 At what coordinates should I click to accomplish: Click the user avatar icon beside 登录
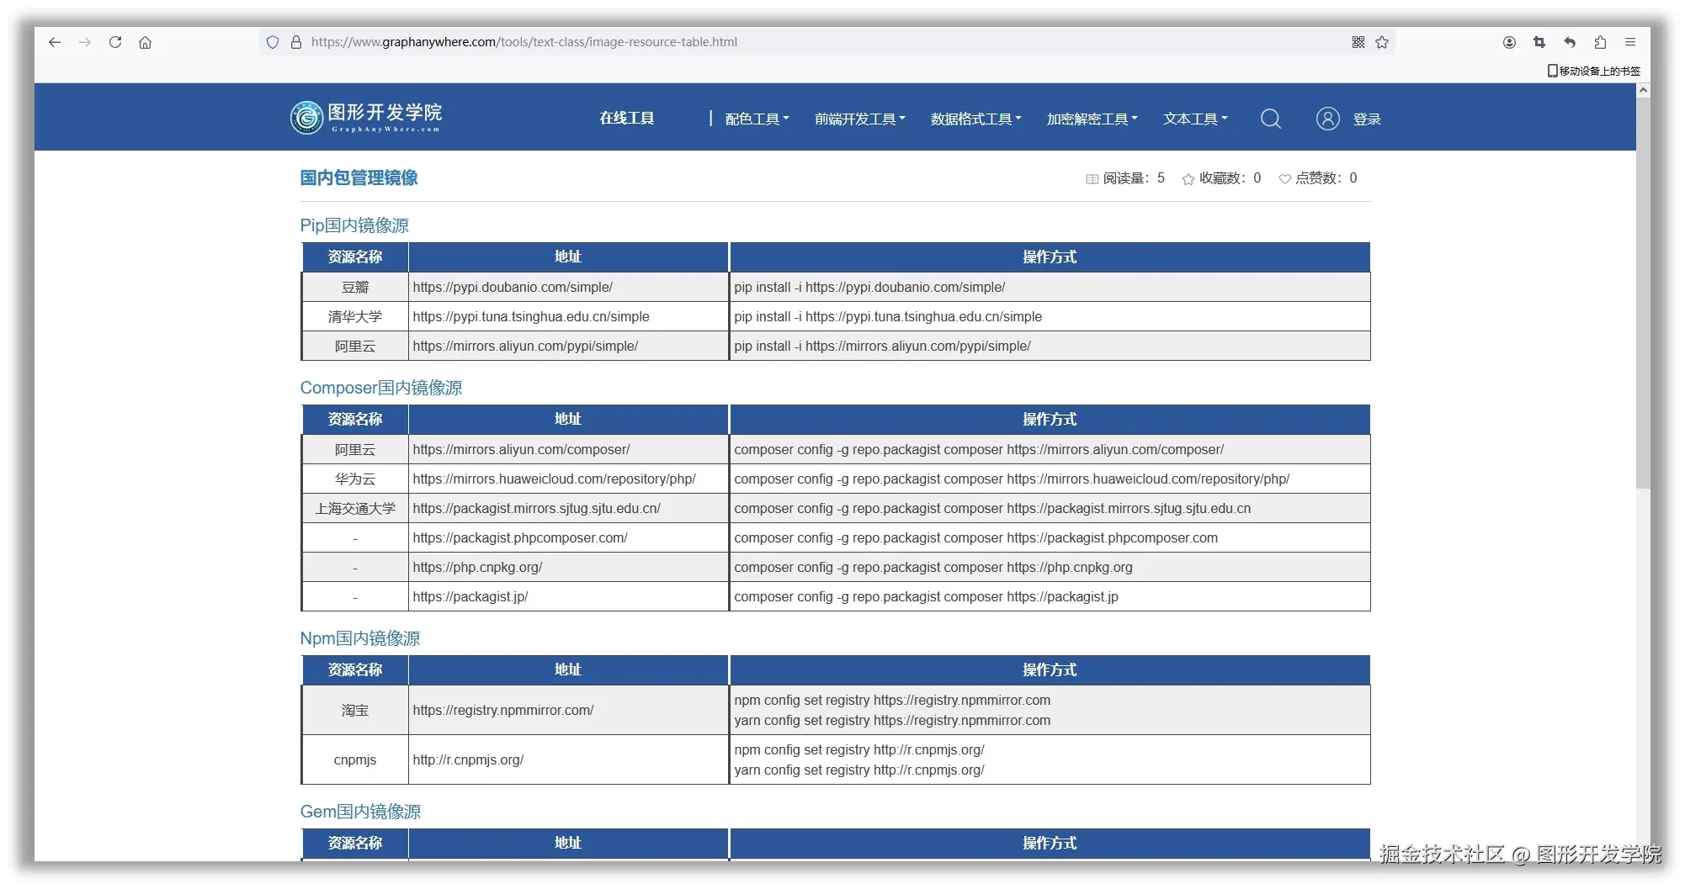tap(1327, 119)
